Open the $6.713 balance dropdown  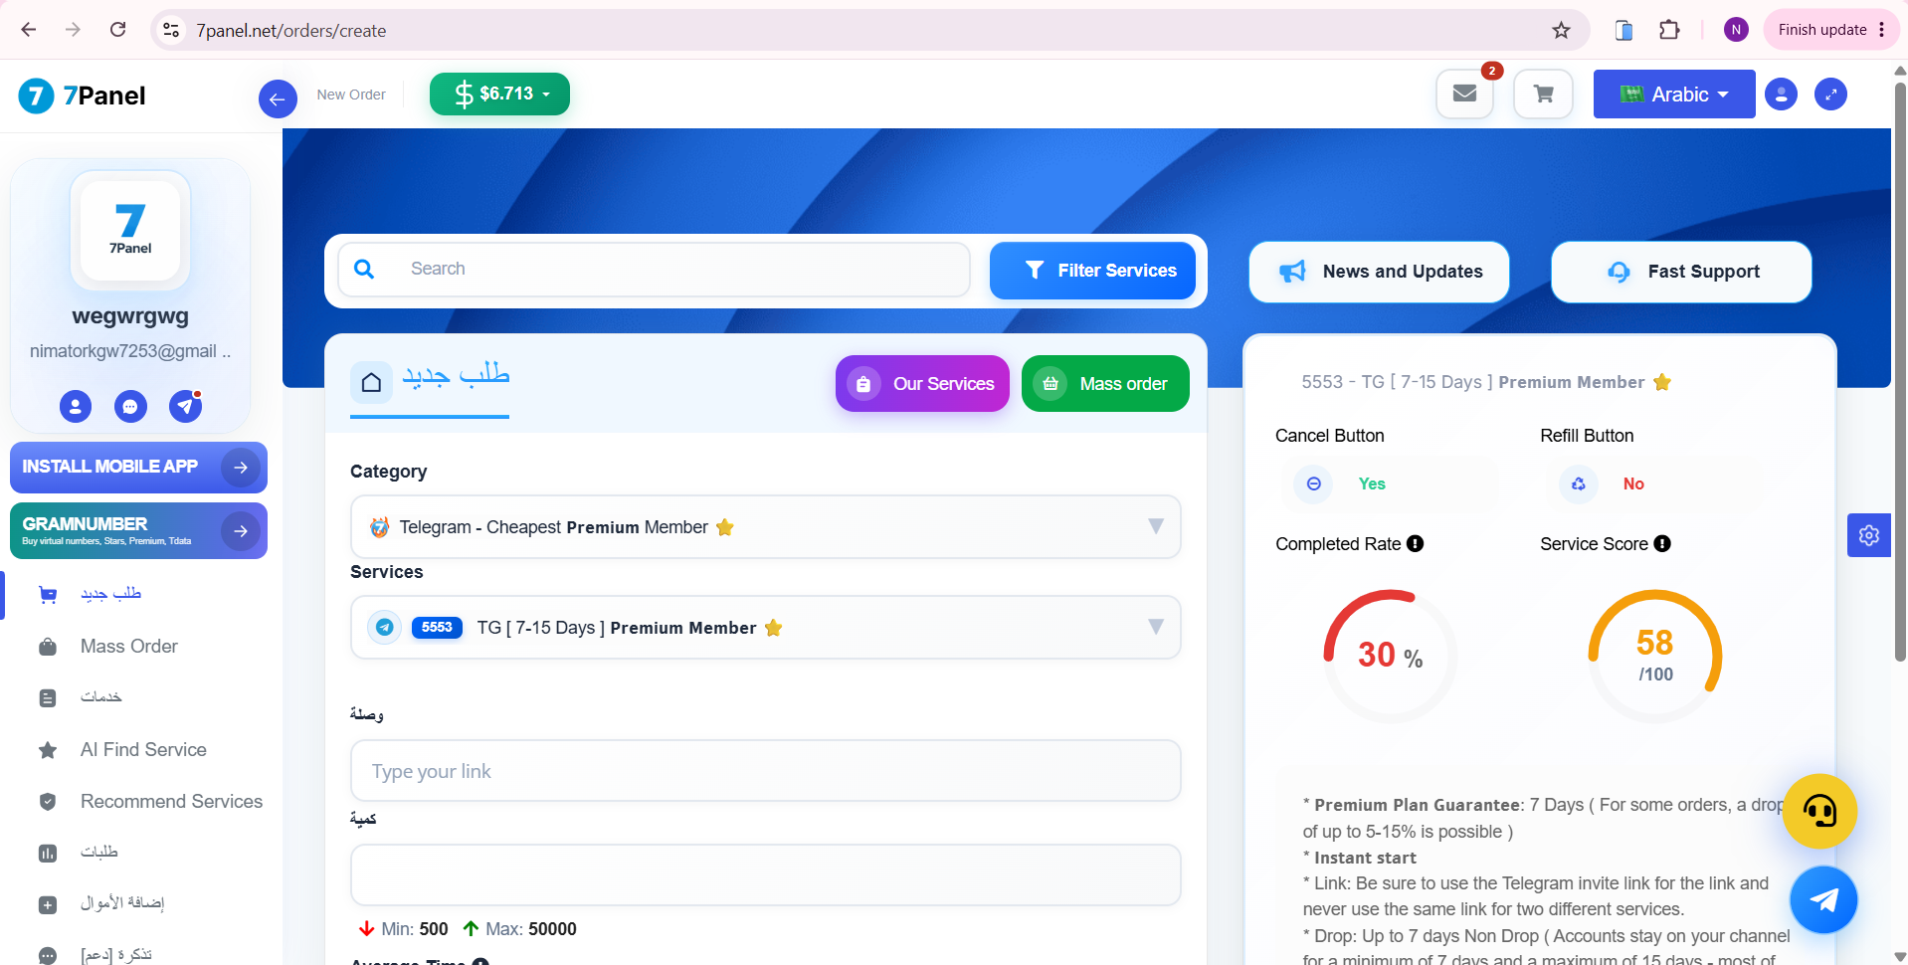499,94
